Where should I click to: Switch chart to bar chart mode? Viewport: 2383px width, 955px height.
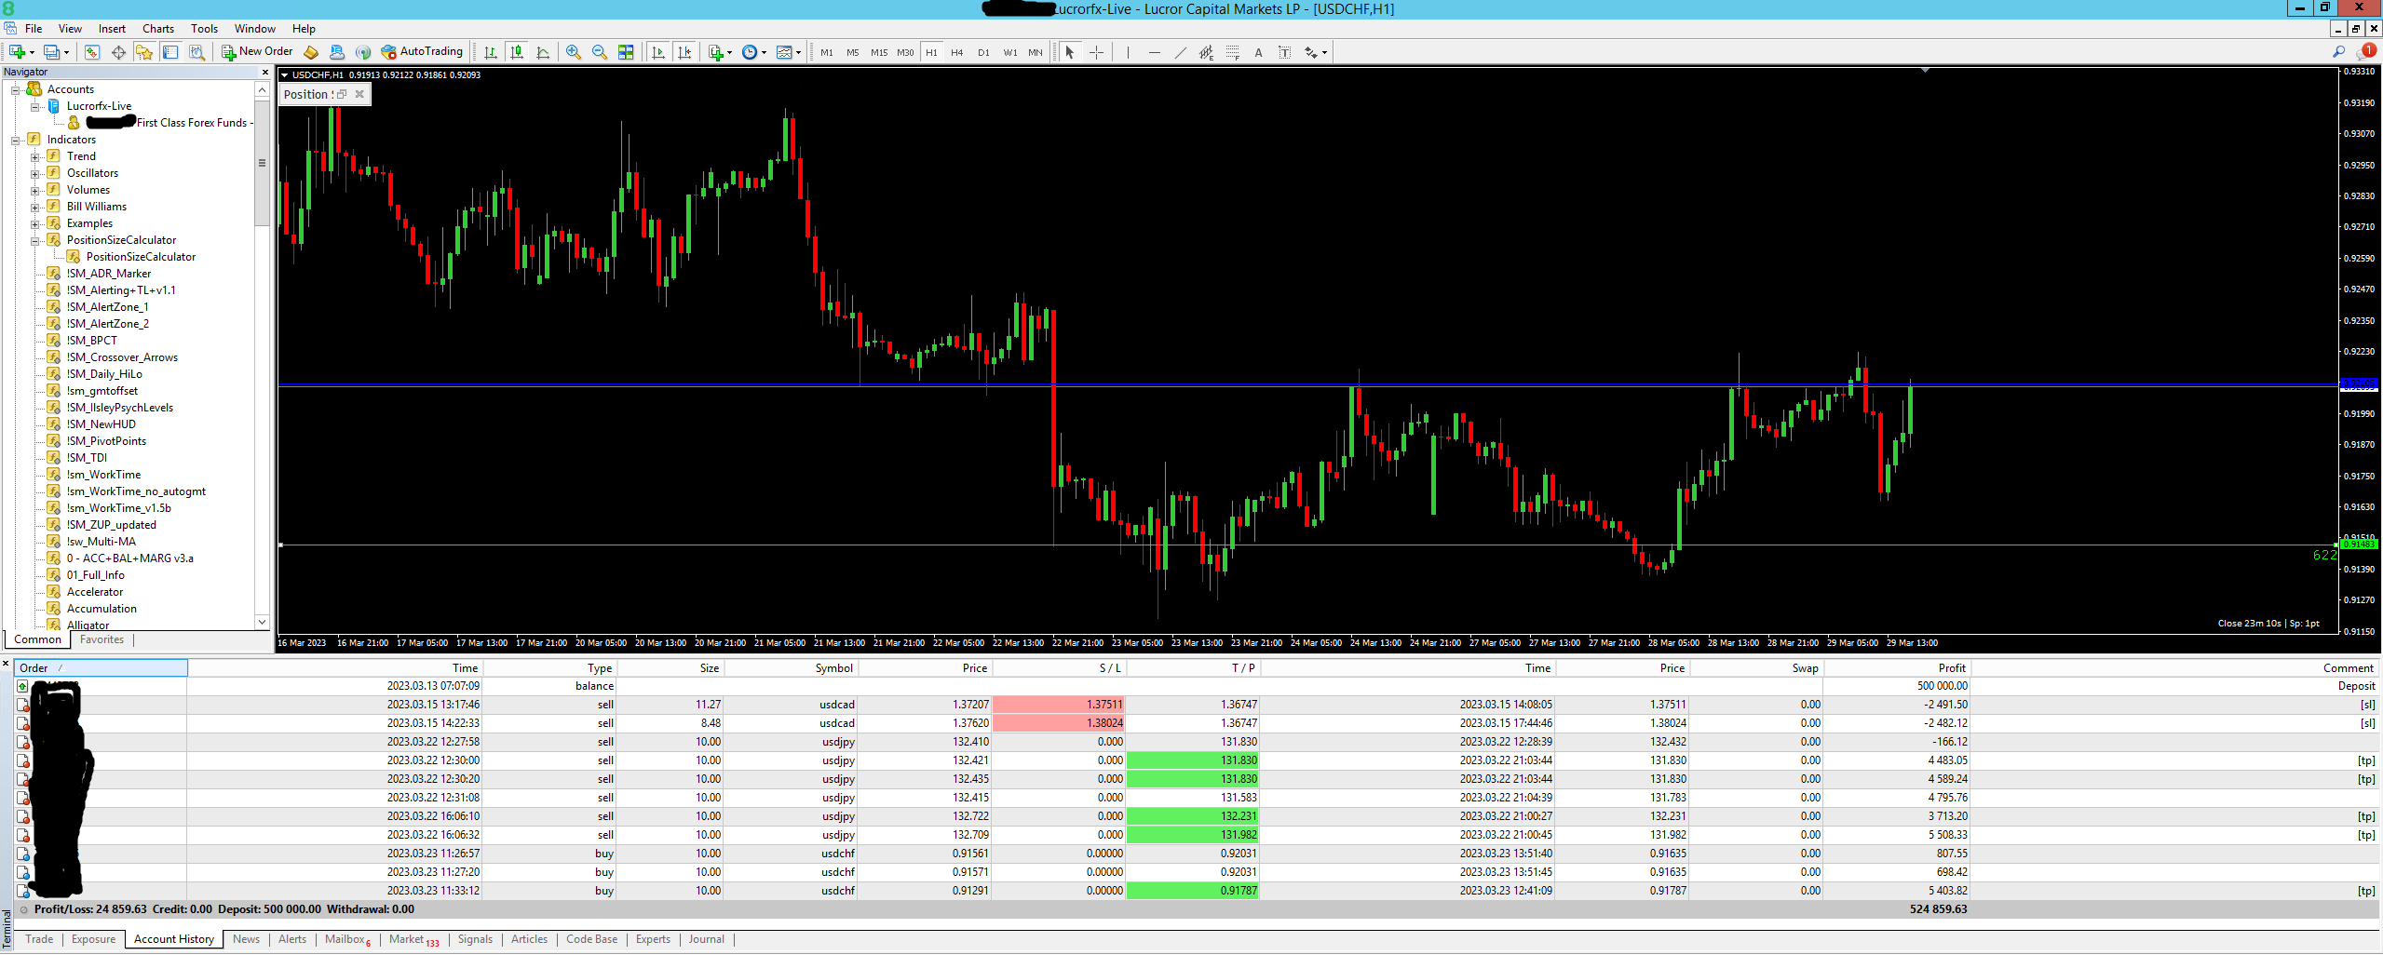coord(491,52)
